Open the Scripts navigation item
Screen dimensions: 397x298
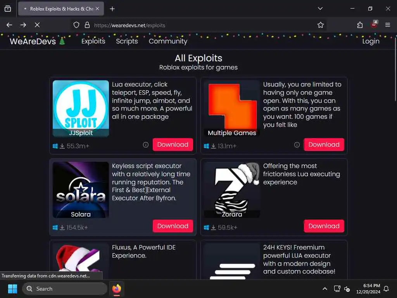pos(127,41)
